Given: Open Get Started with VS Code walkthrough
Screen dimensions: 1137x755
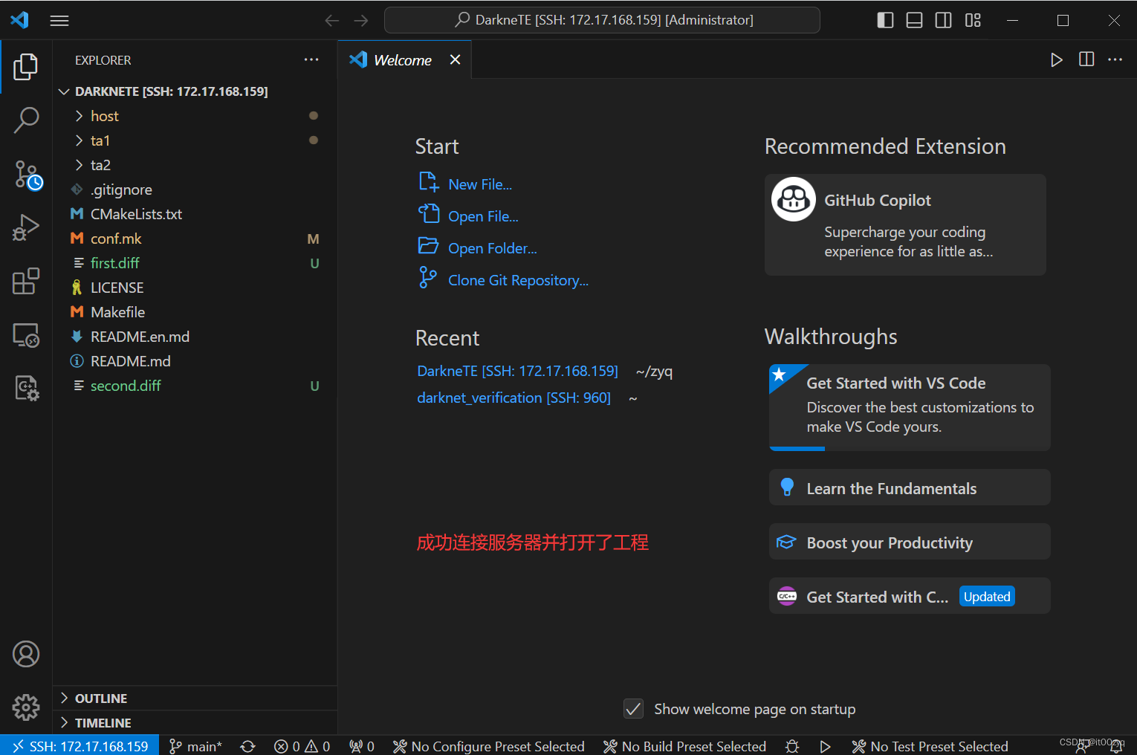Looking at the screenshot, I should click(910, 407).
